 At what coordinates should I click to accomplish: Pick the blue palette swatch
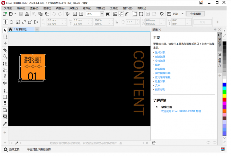(224, 85)
